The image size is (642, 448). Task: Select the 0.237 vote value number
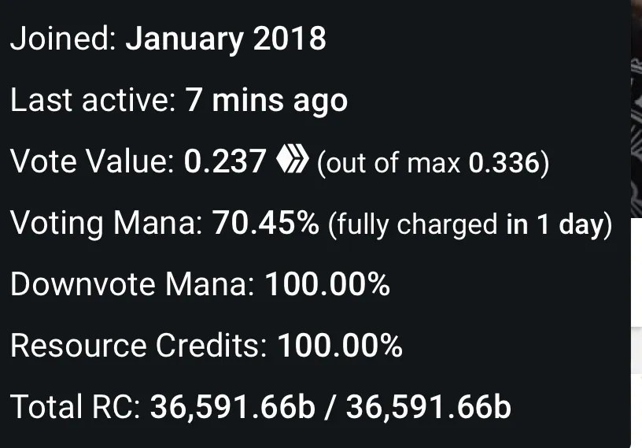click(225, 162)
